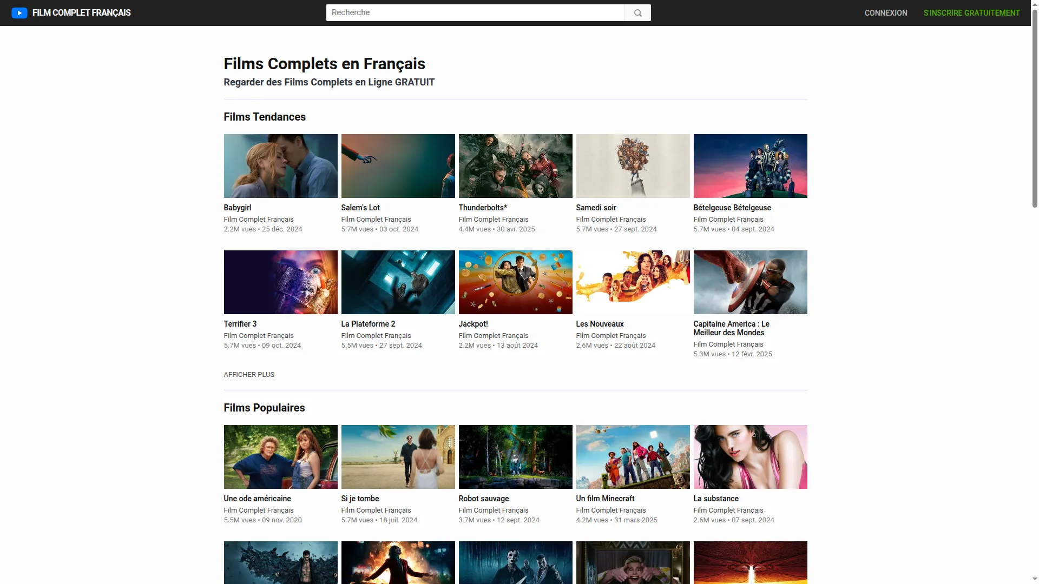Open the CONNEXION login link
Image resolution: width=1039 pixels, height=584 pixels.
[x=886, y=13]
